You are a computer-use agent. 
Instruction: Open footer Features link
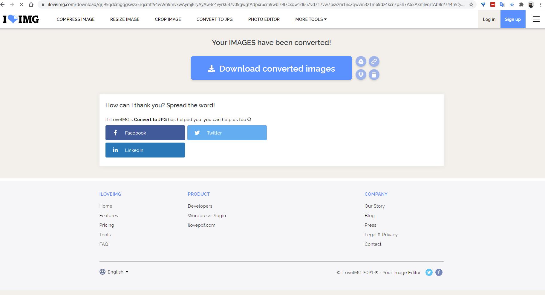(108, 216)
